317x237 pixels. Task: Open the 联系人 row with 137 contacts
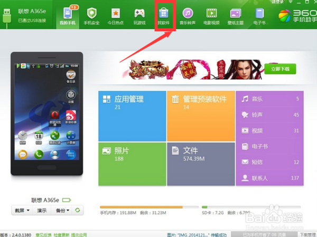270,178
